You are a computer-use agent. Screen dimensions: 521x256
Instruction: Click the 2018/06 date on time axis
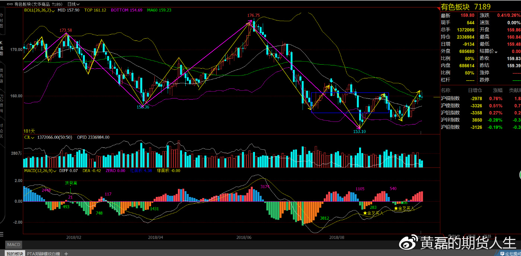point(244,237)
